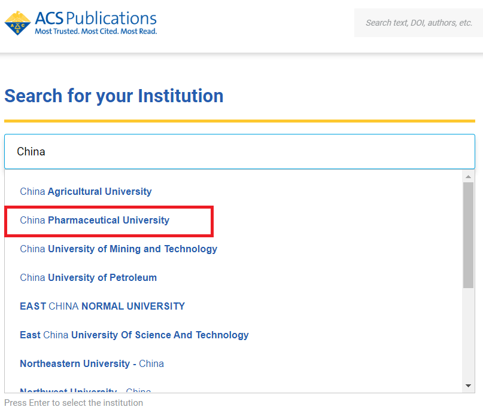Click the institution search box containing 'China'

(x=239, y=152)
